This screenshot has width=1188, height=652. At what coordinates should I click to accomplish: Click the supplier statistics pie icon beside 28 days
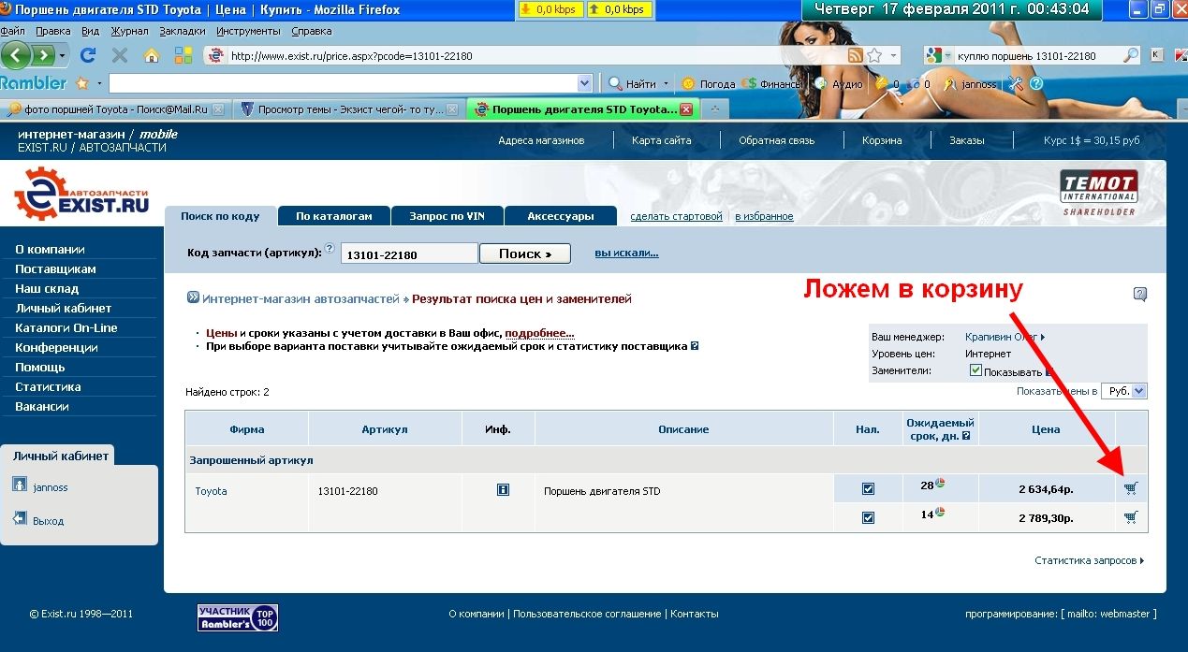(940, 484)
